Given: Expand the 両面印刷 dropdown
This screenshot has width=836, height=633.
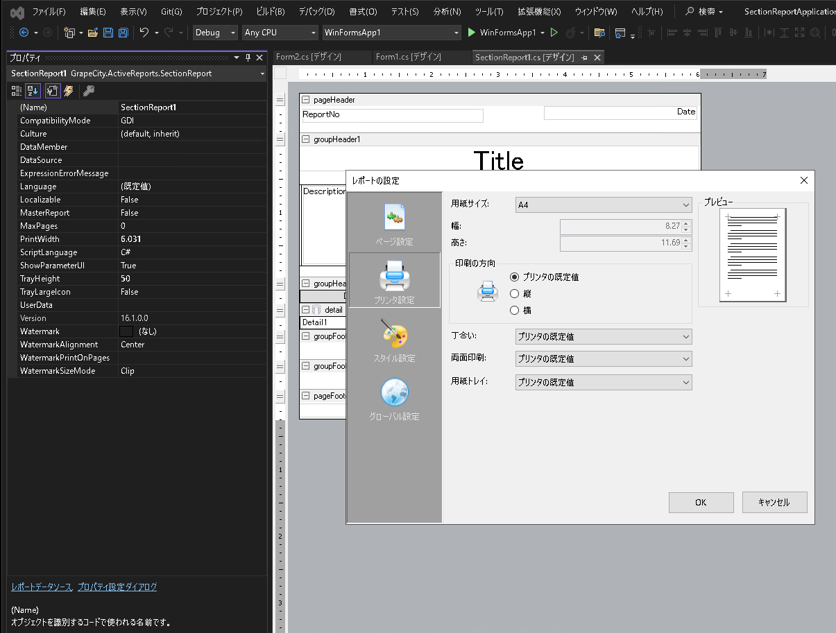Looking at the screenshot, I should 604,358.
